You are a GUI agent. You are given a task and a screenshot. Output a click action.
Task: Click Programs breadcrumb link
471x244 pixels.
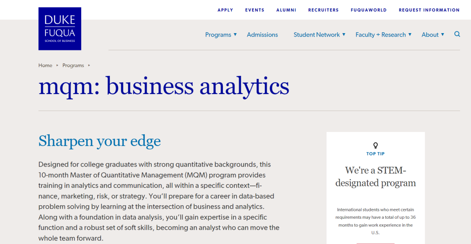73,65
